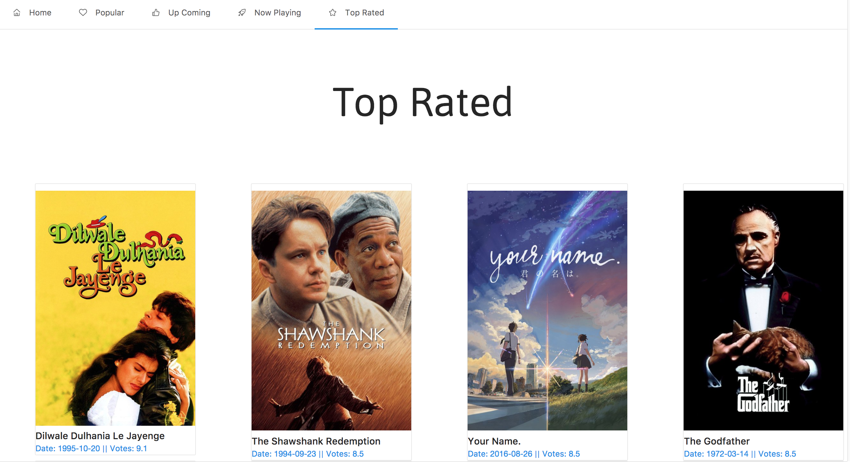This screenshot has width=850, height=462.
Task: Open the Dilwale Dulhania Le Jayenge poster
Action: click(x=115, y=308)
